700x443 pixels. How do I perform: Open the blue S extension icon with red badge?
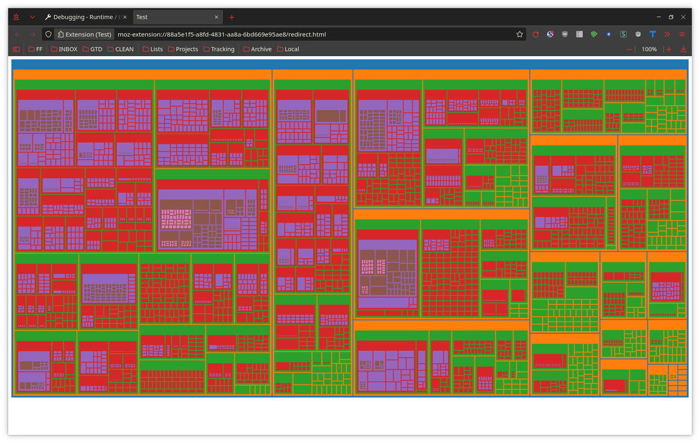(550, 34)
